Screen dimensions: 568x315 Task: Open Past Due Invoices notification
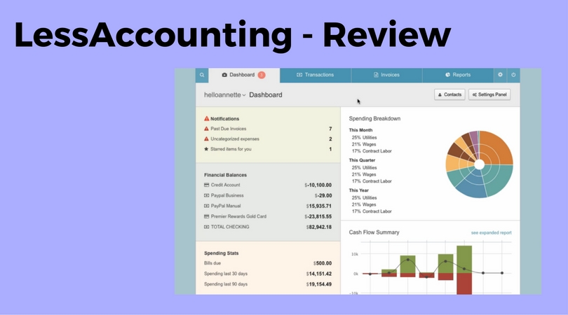pyautogui.click(x=268, y=129)
